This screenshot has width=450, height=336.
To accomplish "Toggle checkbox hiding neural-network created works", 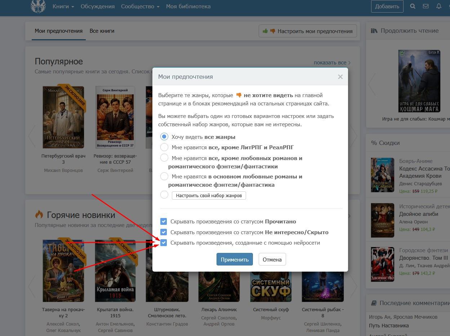I will point(164,243).
